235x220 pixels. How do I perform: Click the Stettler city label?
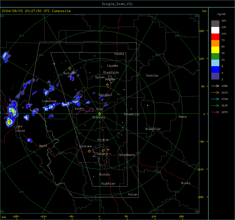152,76
